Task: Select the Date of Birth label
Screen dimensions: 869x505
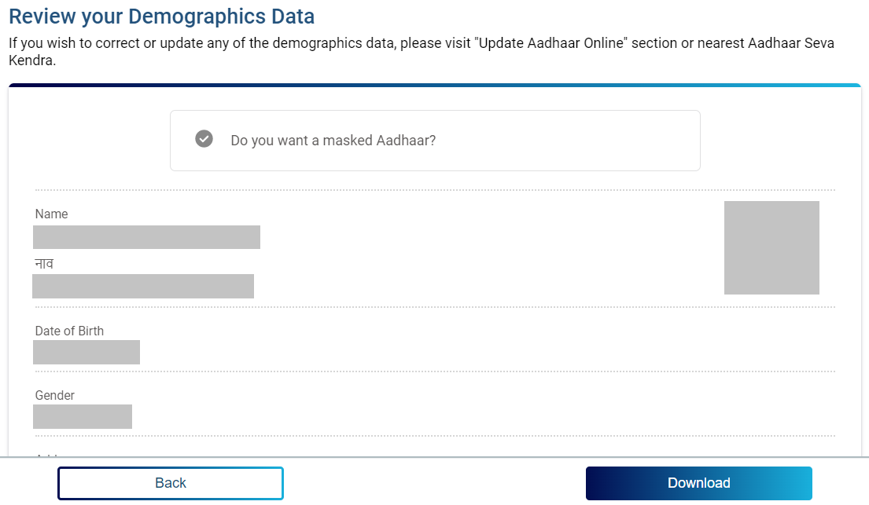Action: [69, 331]
